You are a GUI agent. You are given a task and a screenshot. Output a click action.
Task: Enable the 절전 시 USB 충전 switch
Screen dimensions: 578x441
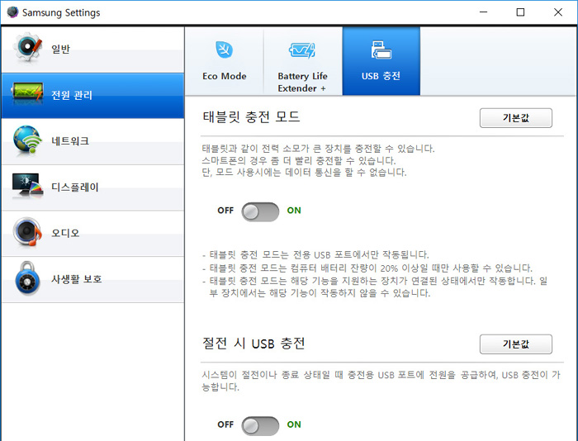[x=260, y=425]
